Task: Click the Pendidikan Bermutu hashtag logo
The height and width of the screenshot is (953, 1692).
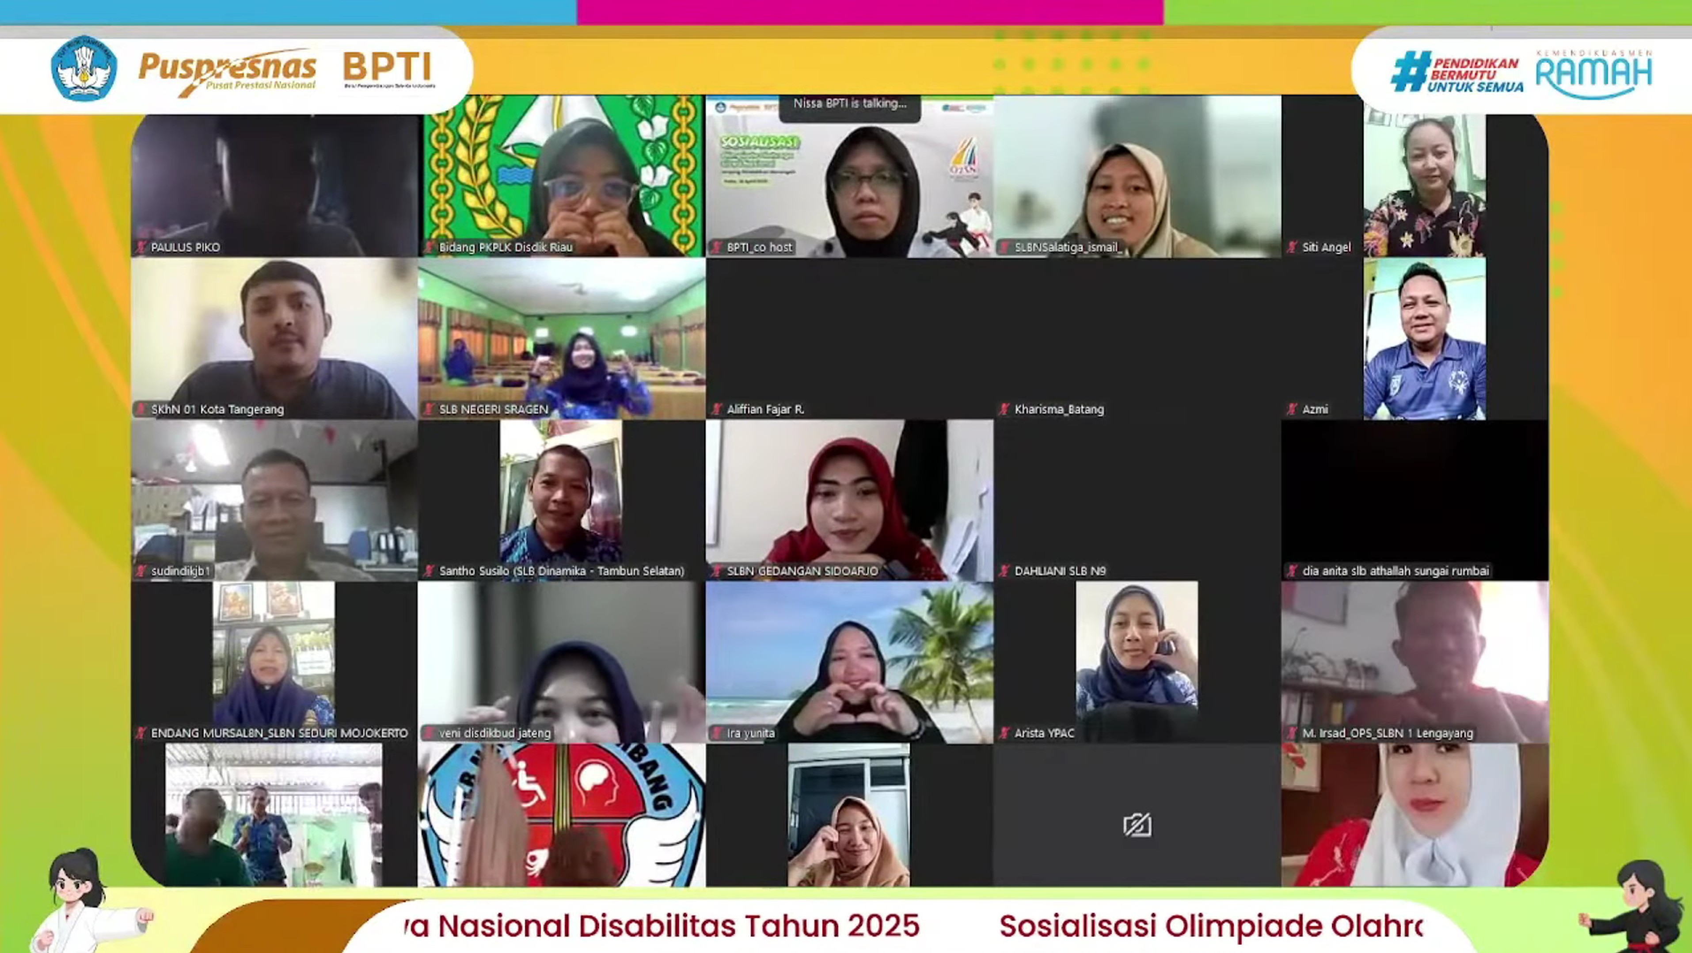Action: point(1457,72)
